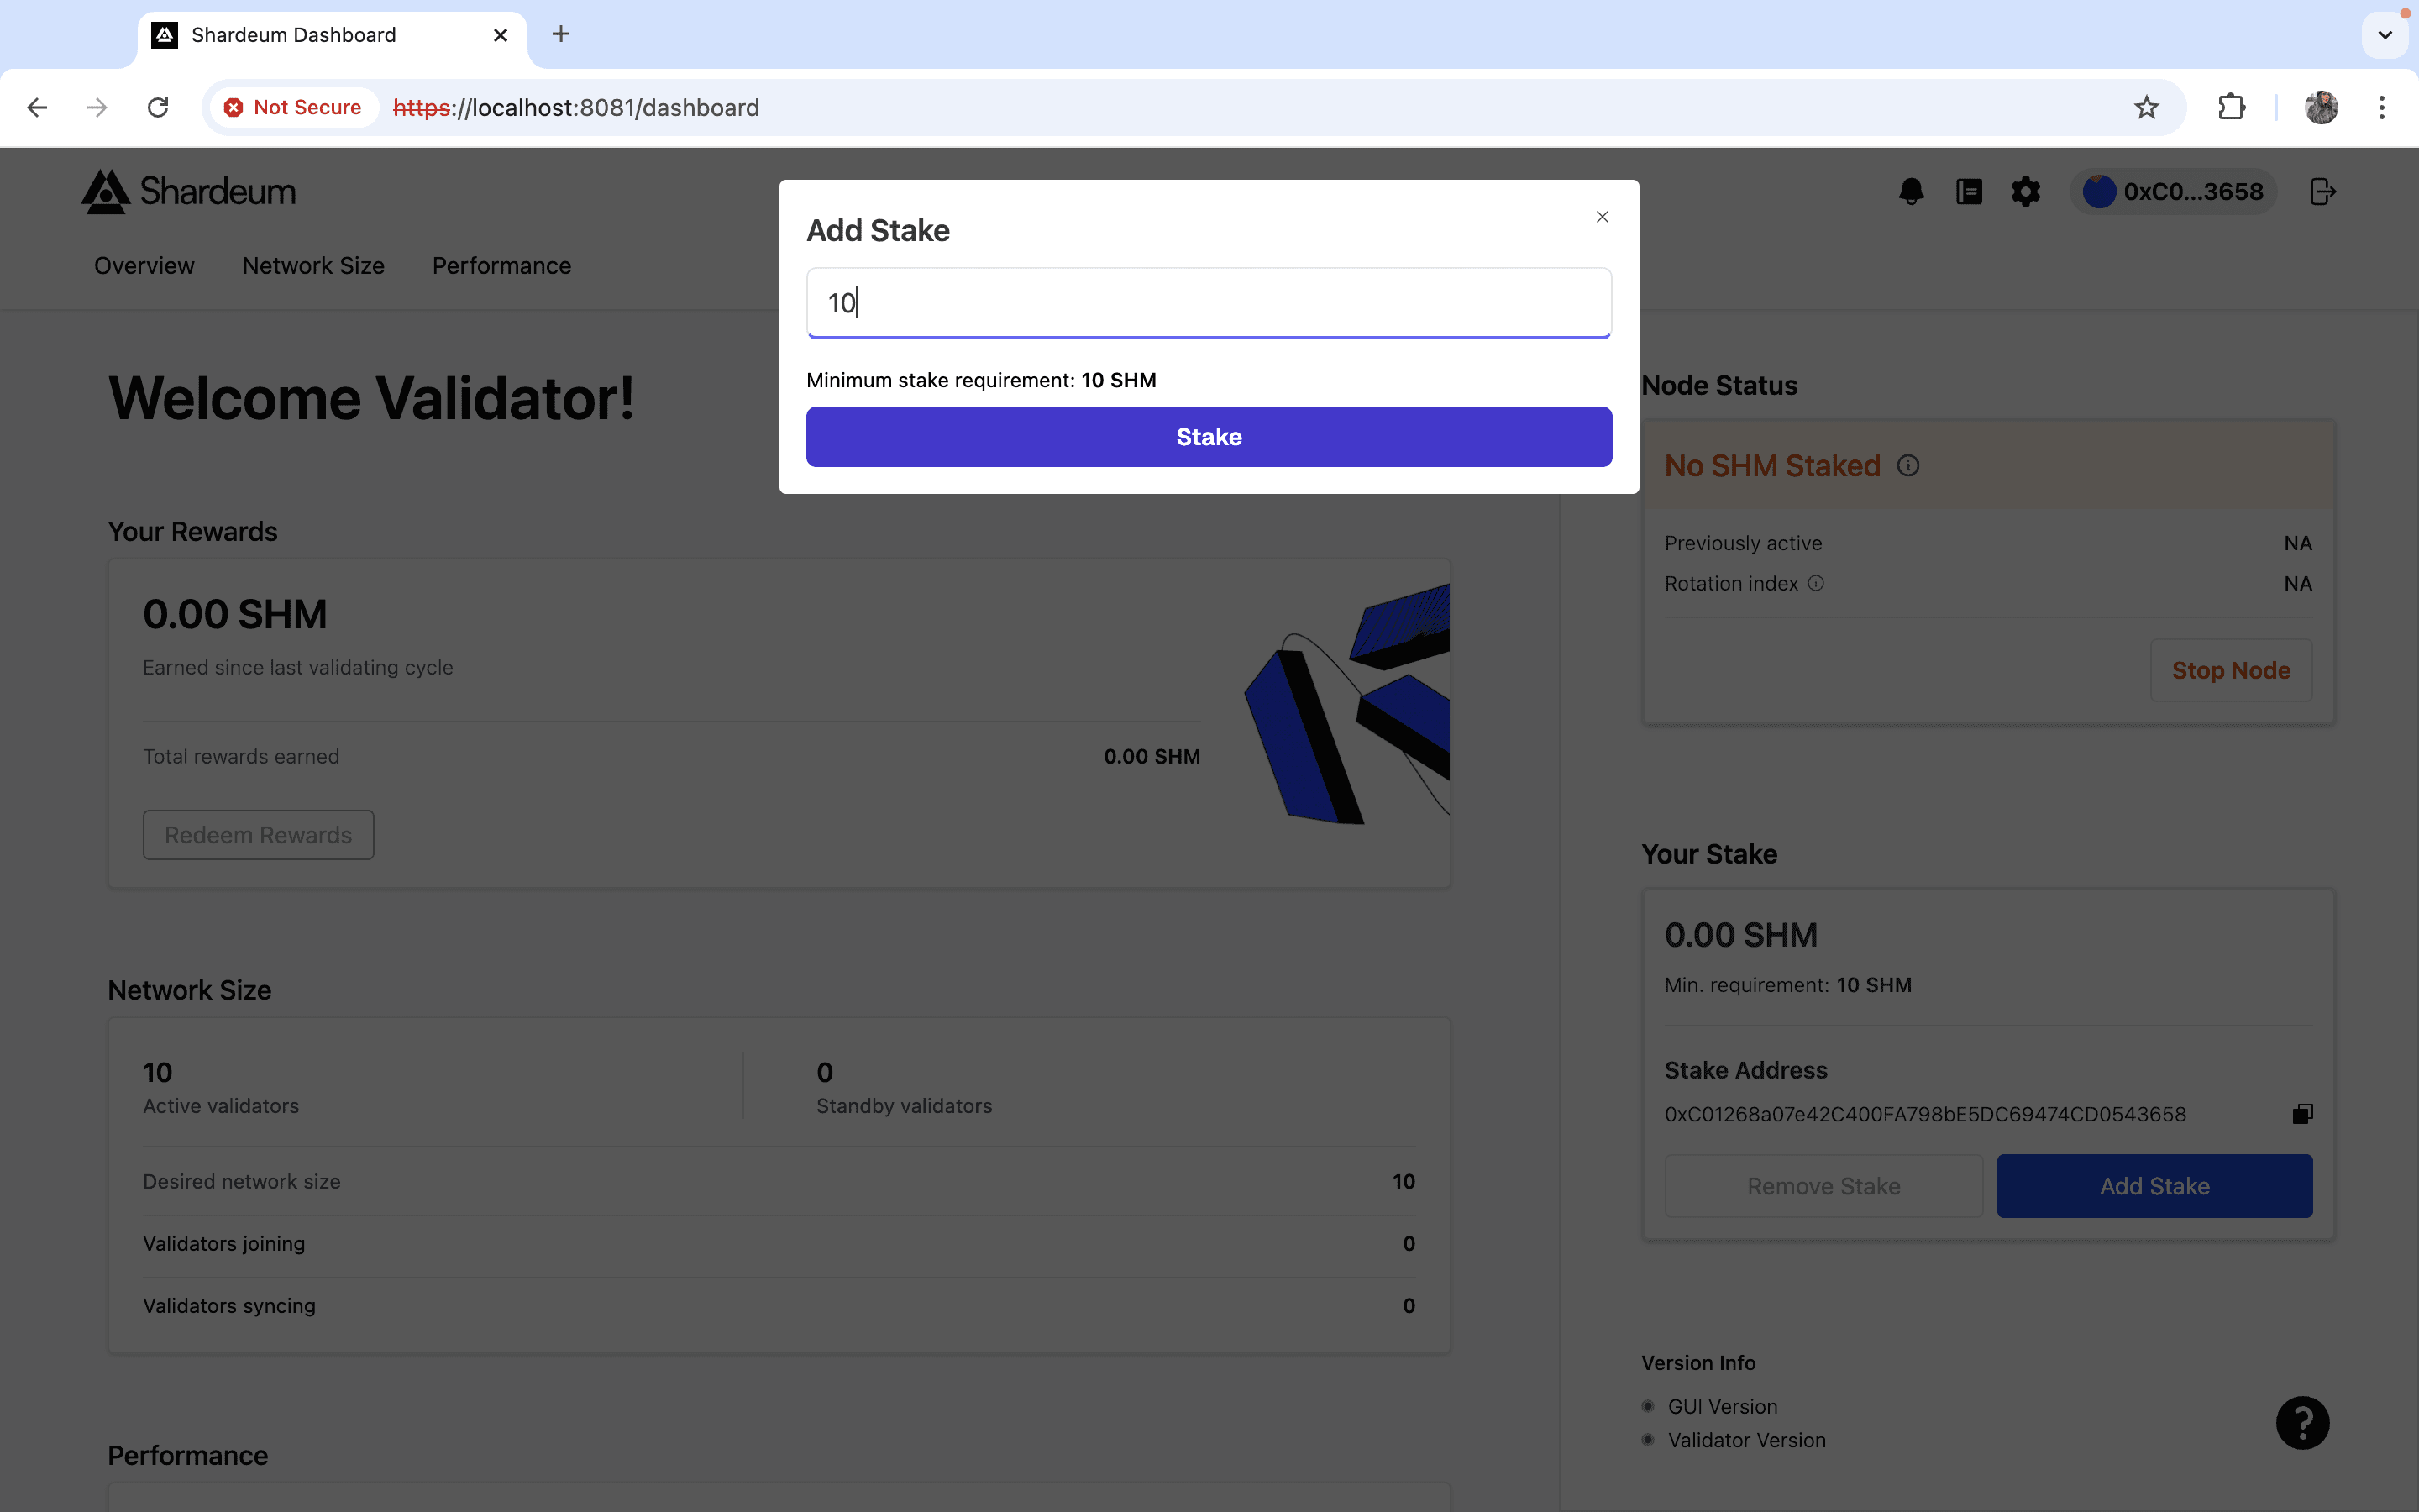Open settings gear icon
This screenshot has width=2419, height=1512.
2025,192
